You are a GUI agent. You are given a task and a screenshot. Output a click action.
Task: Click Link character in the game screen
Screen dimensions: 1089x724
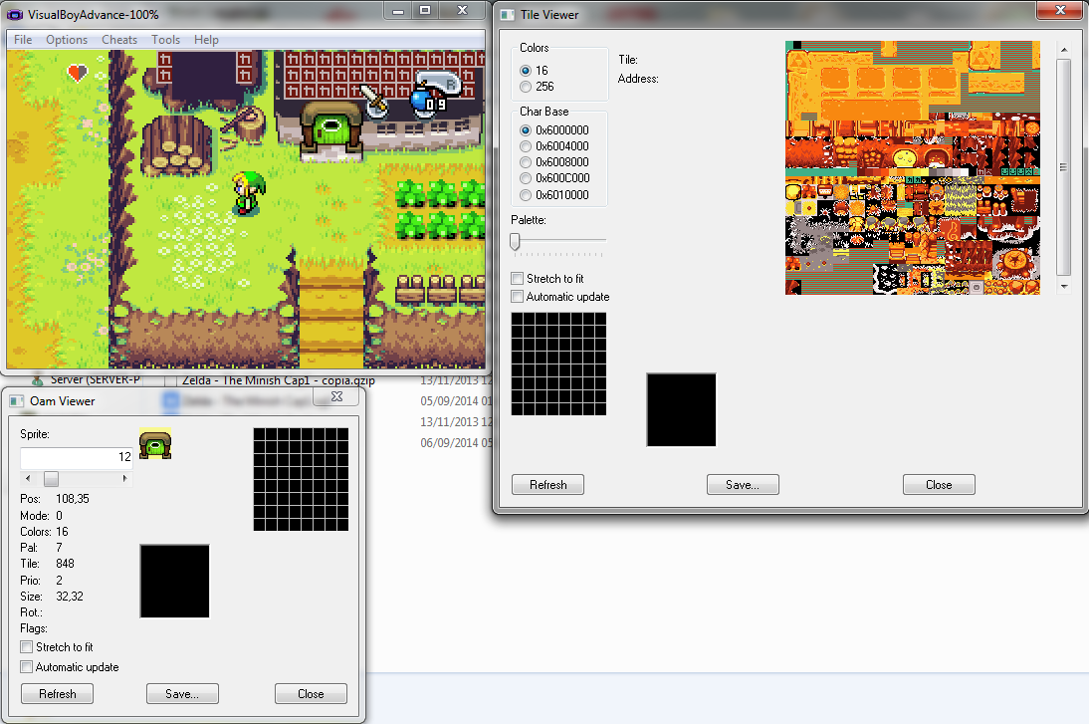pyautogui.click(x=247, y=192)
